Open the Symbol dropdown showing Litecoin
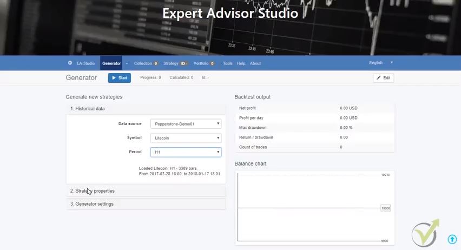The image size is (461, 250). (x=186, y=138)
